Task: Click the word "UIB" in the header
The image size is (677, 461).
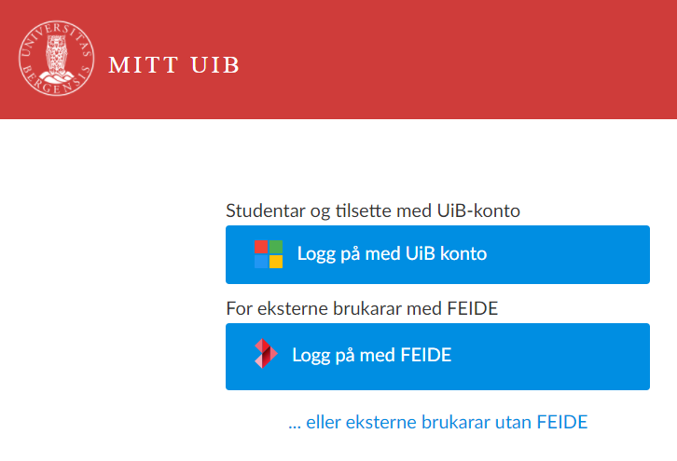Action: click(215, 64)
